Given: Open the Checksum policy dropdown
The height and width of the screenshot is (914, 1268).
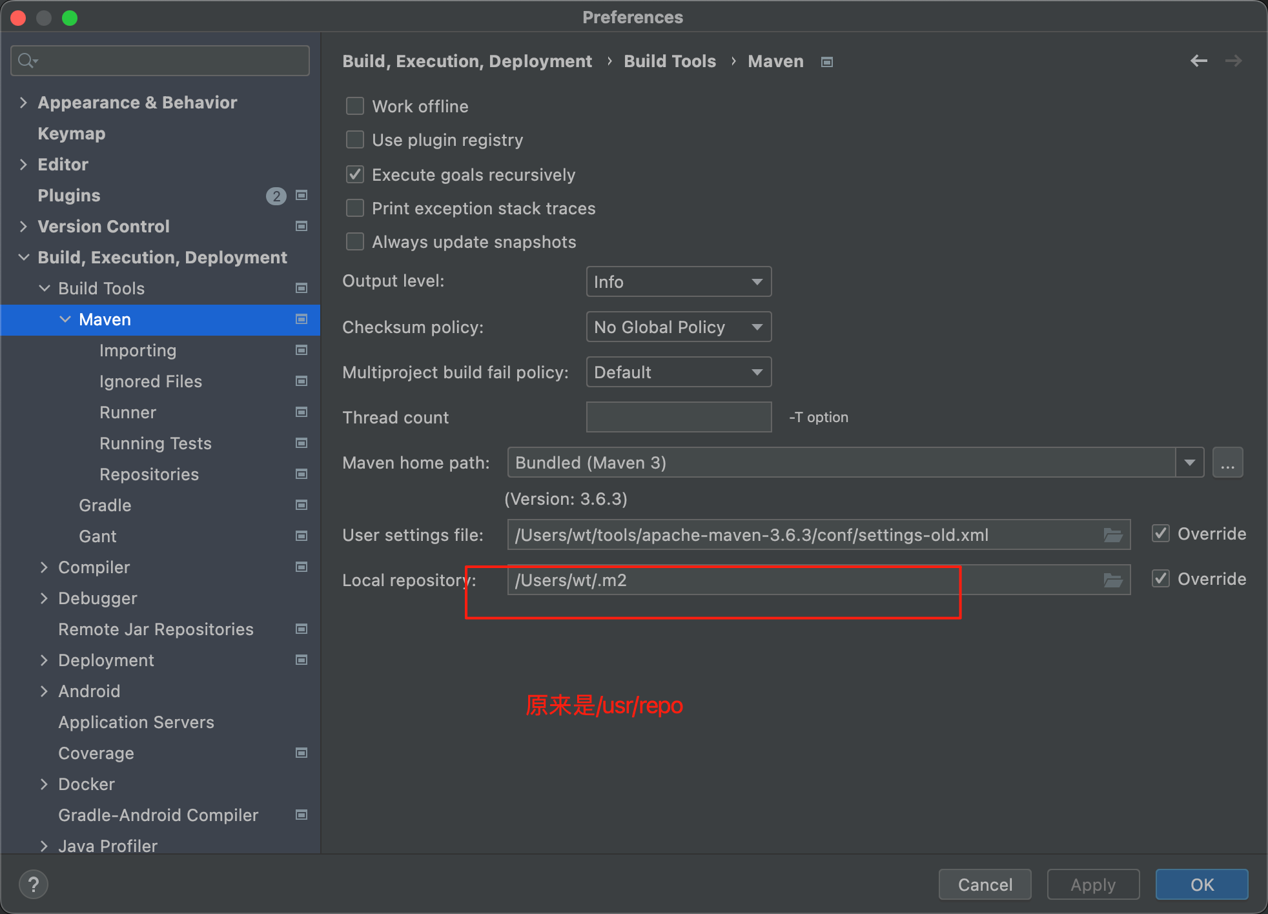Looking at the screenshot, I should 678,327.
